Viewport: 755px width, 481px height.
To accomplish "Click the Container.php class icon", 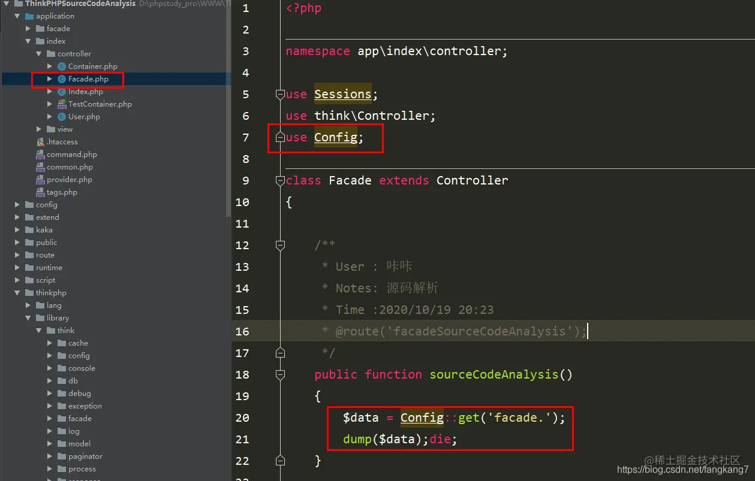I will 62,66.
